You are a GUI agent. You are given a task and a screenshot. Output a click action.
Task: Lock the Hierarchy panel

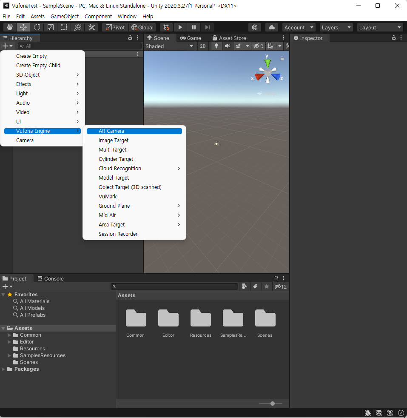130,38
